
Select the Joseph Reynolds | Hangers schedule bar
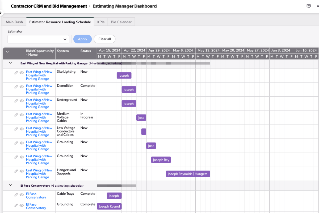pyautogui.click(x=188, y=174)
